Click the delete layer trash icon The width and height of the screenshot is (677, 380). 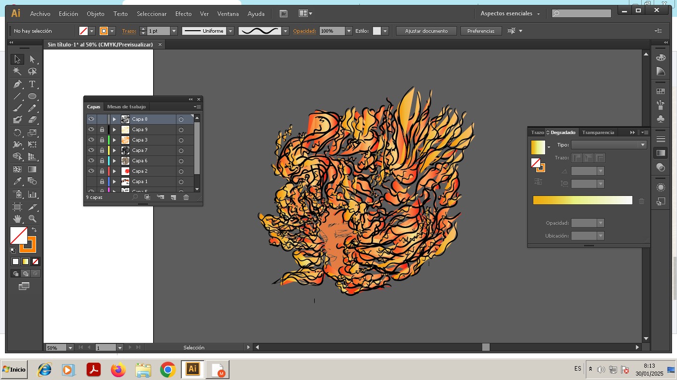[186, 197]
